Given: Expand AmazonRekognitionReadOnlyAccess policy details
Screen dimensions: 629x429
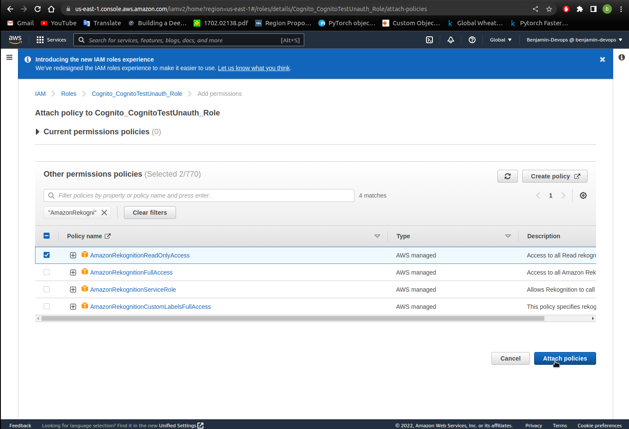Looking at the screenshot, I should coord(73,255).
